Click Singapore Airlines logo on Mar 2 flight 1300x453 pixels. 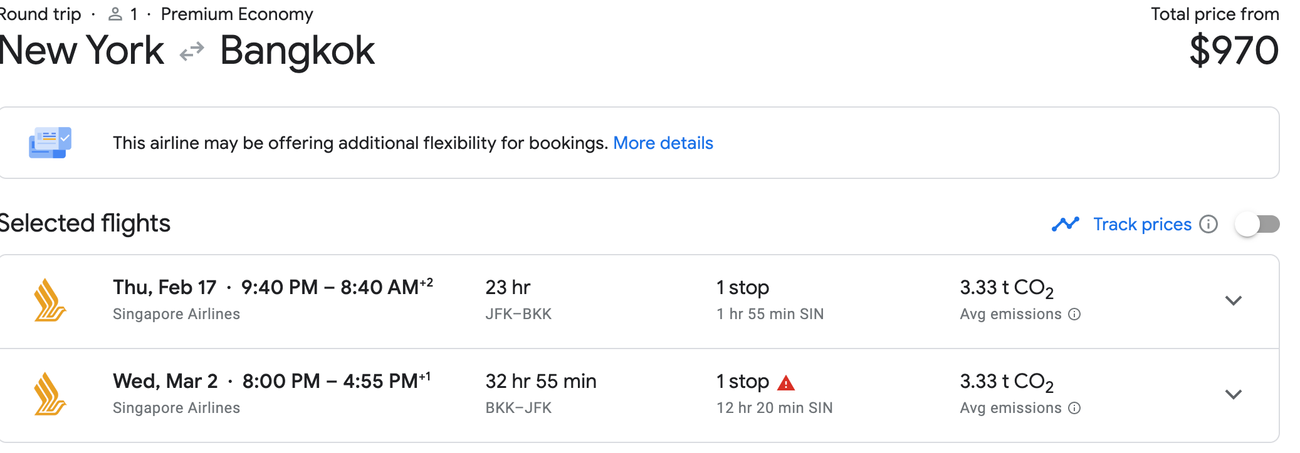[50, 394]
